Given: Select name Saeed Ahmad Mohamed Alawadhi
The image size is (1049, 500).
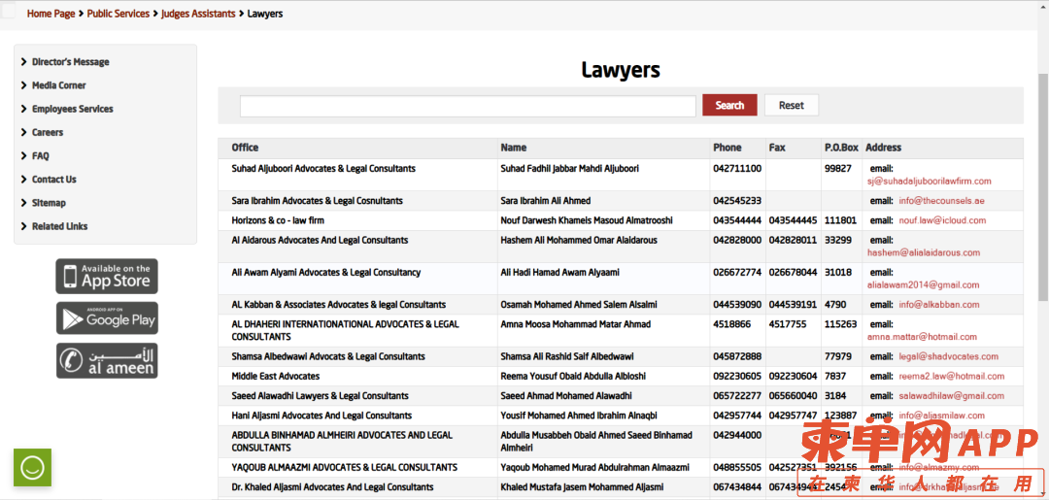Looking at the screenshot, I should (x=566, y=396).
